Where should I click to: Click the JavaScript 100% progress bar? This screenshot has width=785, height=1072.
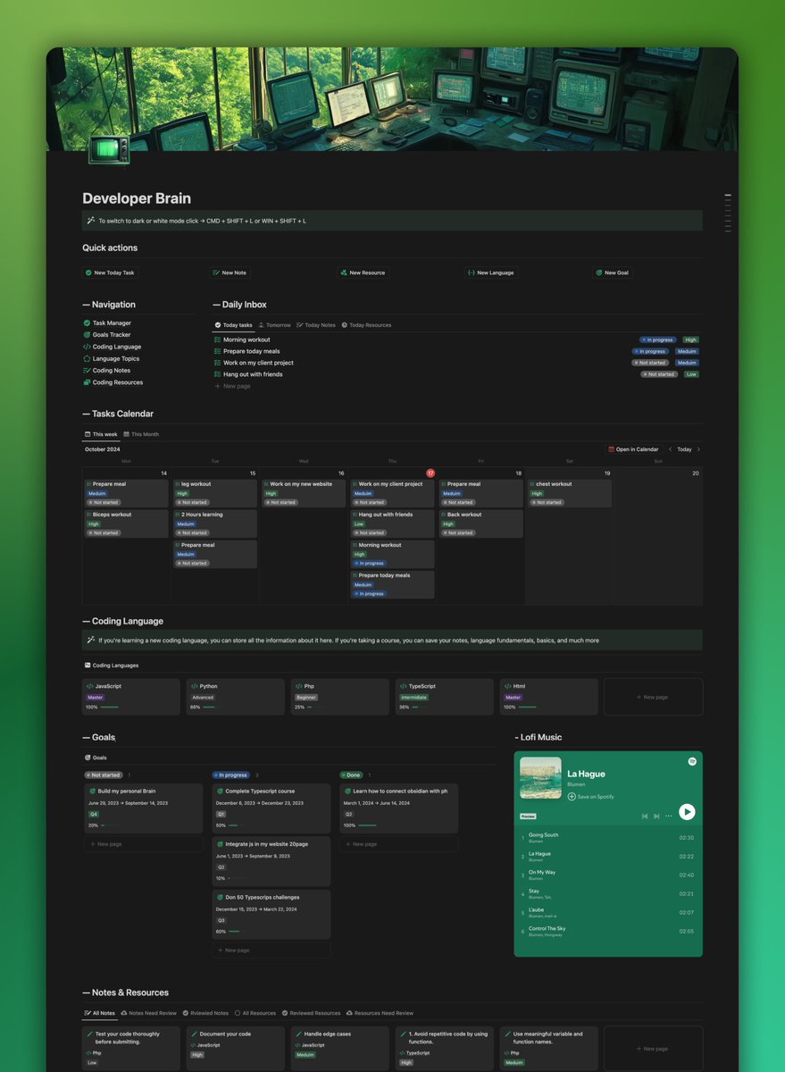(110, 707)
